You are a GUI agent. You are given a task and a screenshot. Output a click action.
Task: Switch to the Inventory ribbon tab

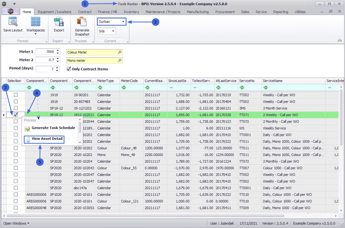point(131,12)
